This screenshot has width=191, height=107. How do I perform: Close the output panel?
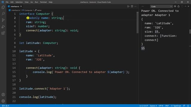point(188,6)
